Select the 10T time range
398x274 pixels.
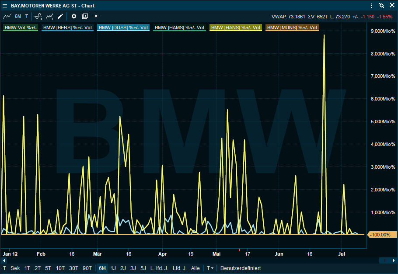coord(60,268)
